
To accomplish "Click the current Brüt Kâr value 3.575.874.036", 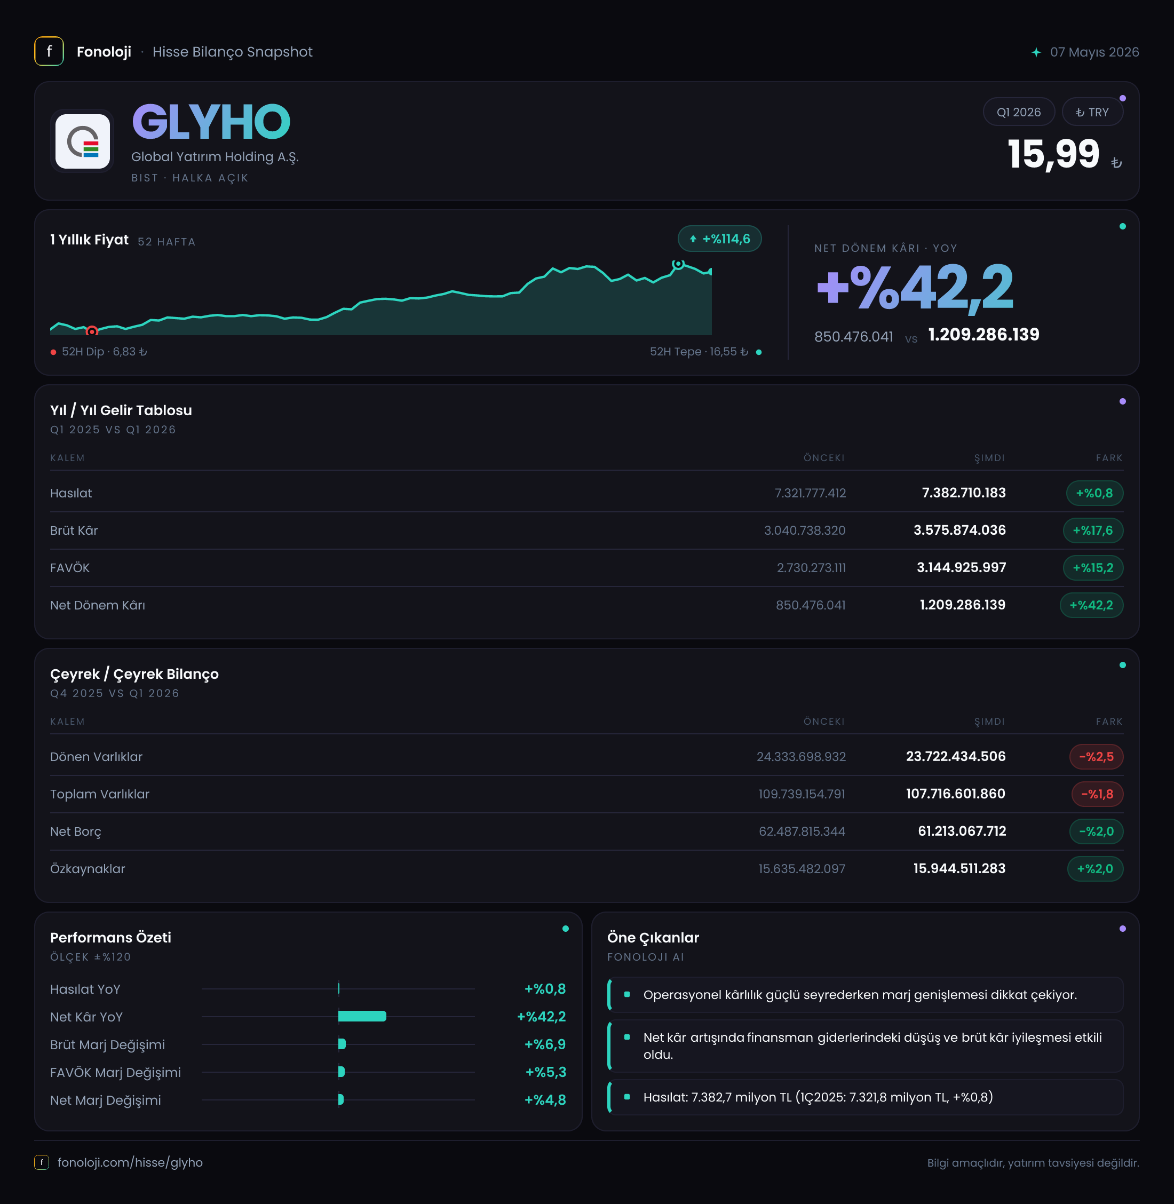I will [959, 530].
